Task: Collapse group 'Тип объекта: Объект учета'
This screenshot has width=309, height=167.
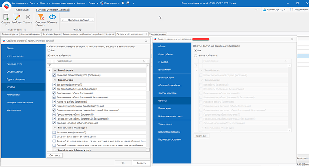Action: tap(55, 150)
